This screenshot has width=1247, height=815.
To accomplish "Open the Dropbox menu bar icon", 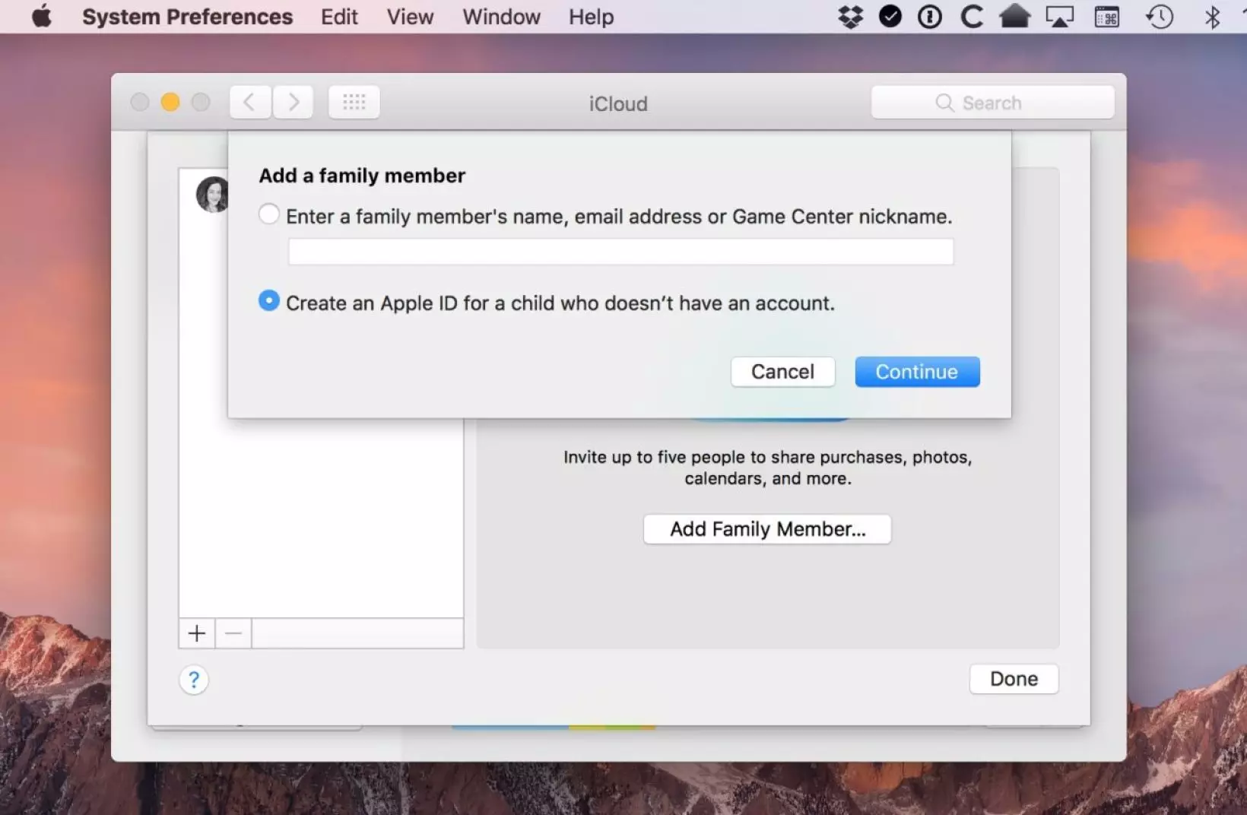I will 850,16.
